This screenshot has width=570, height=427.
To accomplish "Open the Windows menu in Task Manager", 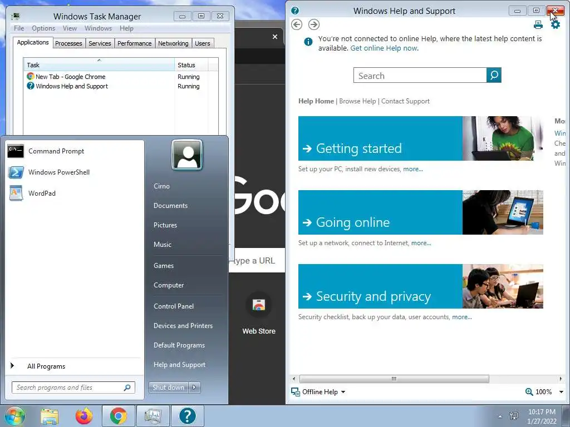I will pos(98,28).
